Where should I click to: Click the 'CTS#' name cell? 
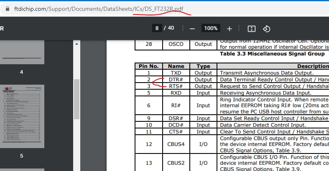pyautogui.click(x=176, y=132)
